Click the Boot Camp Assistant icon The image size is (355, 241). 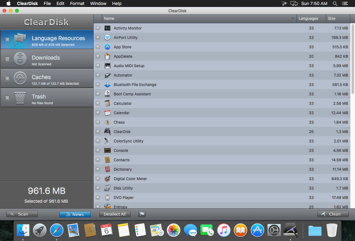[107, 94]
